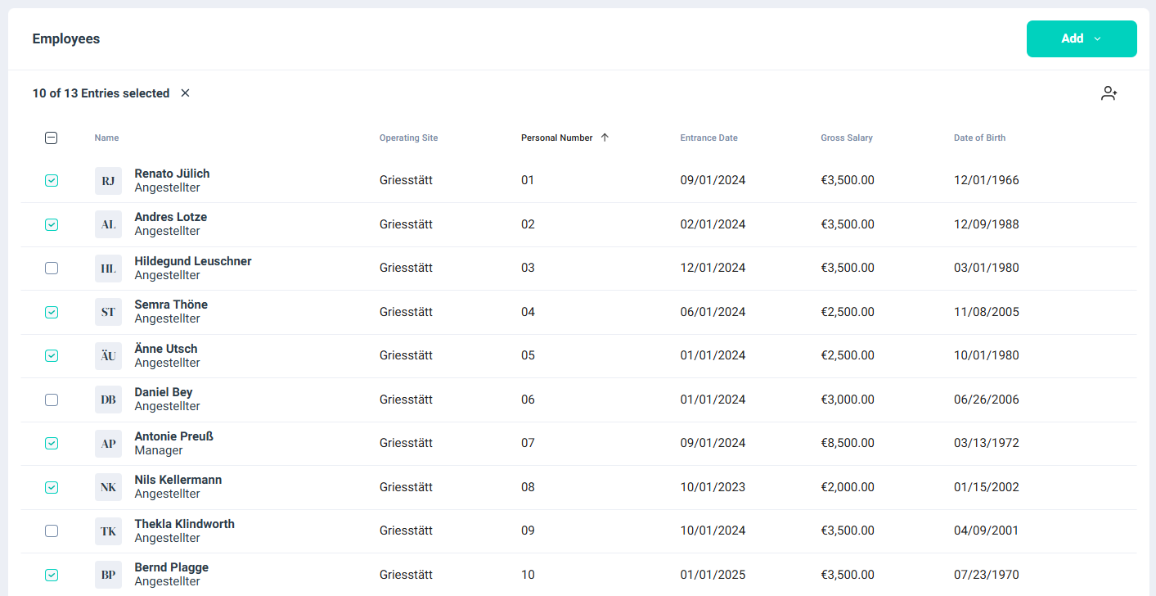Sort by Date of Birth header
The width and height of the screenshot is (1156, 596).
979,138
